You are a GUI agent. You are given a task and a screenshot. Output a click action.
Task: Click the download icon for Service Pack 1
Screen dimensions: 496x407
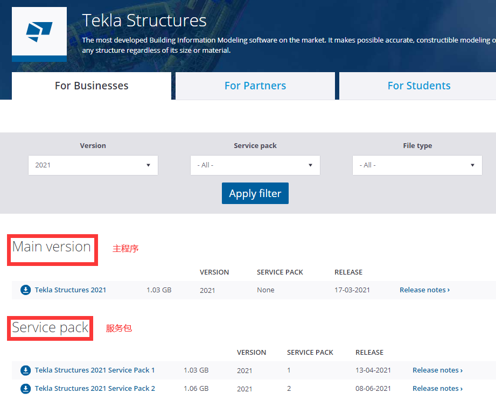coord(25,370)
